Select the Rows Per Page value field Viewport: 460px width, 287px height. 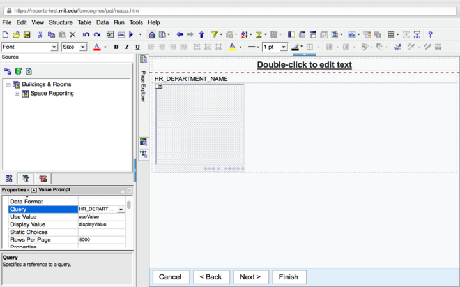(x=101, y=240)
